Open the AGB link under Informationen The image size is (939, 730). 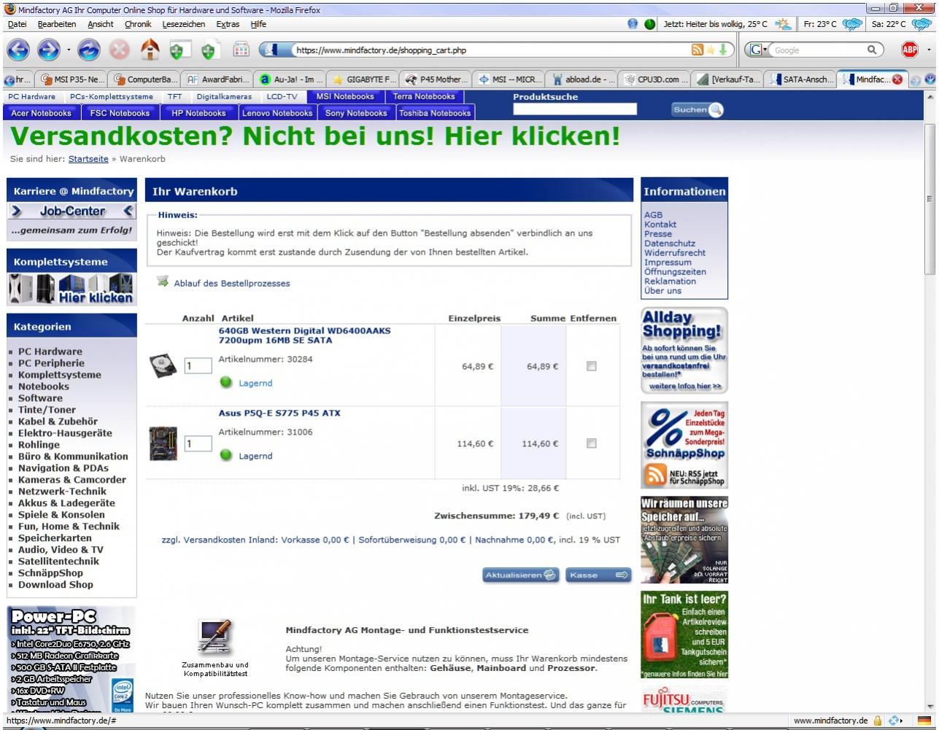pyautogui.click(x=653, y=215)
